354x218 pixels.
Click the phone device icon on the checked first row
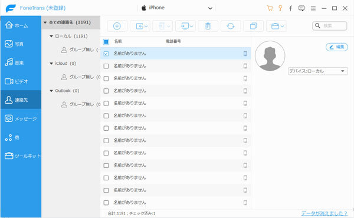[245, 54]
